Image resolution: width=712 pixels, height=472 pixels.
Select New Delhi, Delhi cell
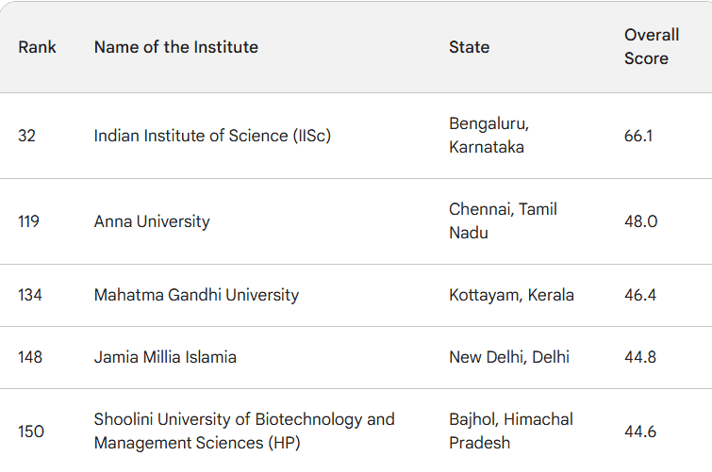[x=509, y=357]
